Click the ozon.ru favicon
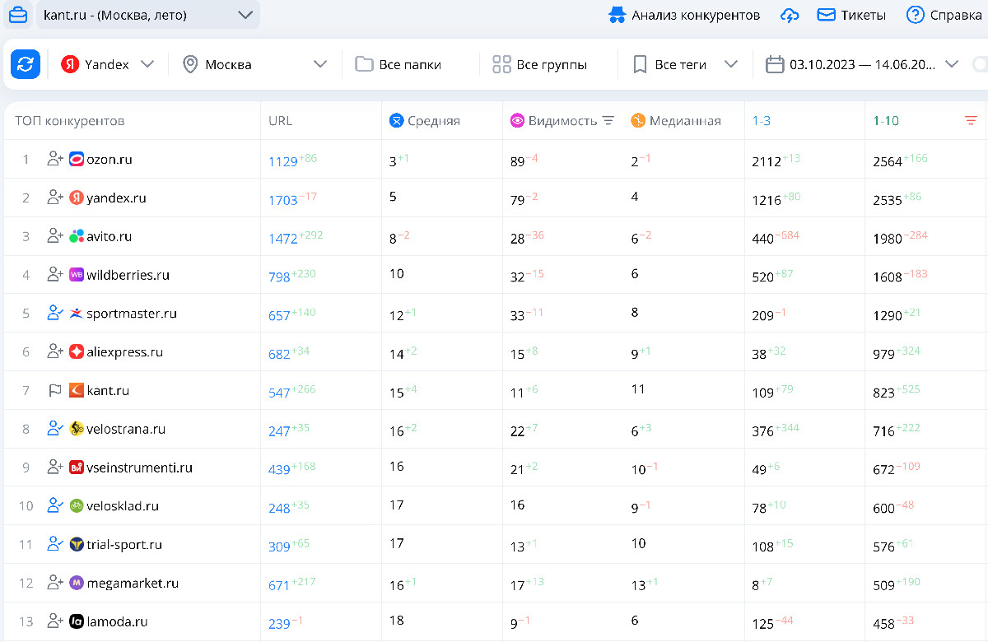This screenshot has height=642, width=988. (x=77, y=160)
